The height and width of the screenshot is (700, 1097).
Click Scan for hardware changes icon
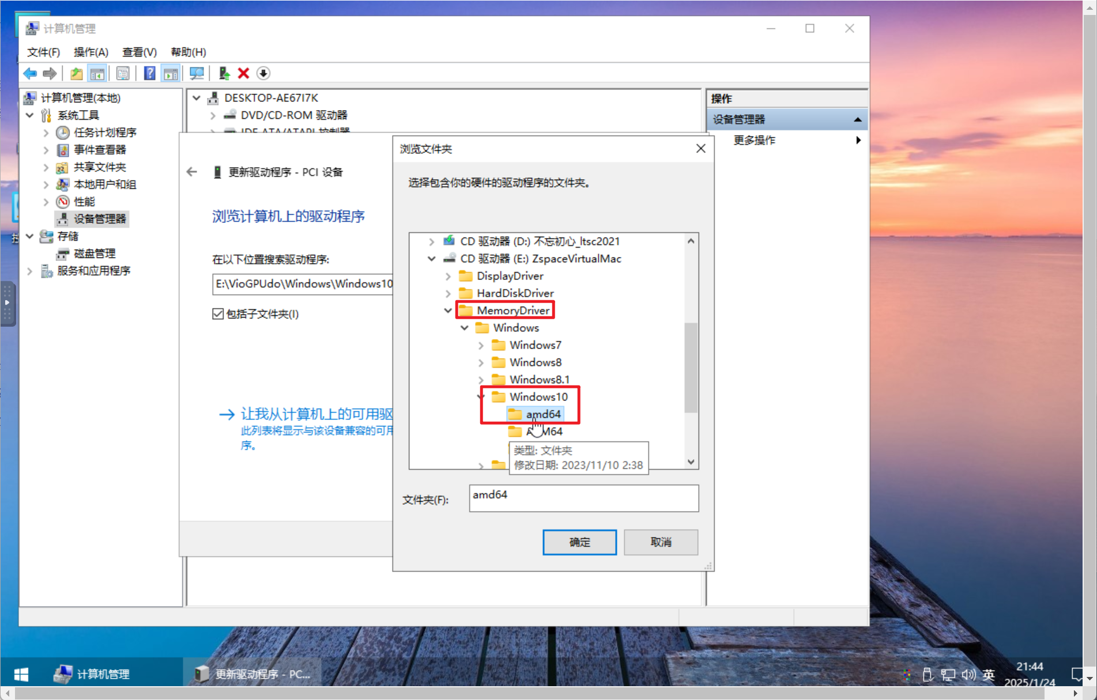click(197, 73)
